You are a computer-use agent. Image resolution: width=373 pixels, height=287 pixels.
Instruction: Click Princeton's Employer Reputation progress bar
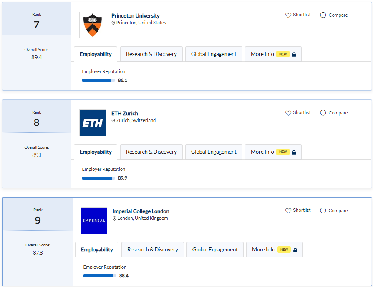(x=98, y=81)
